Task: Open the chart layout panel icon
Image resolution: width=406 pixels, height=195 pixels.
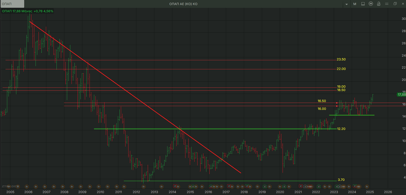Action: tap(363, 4)
